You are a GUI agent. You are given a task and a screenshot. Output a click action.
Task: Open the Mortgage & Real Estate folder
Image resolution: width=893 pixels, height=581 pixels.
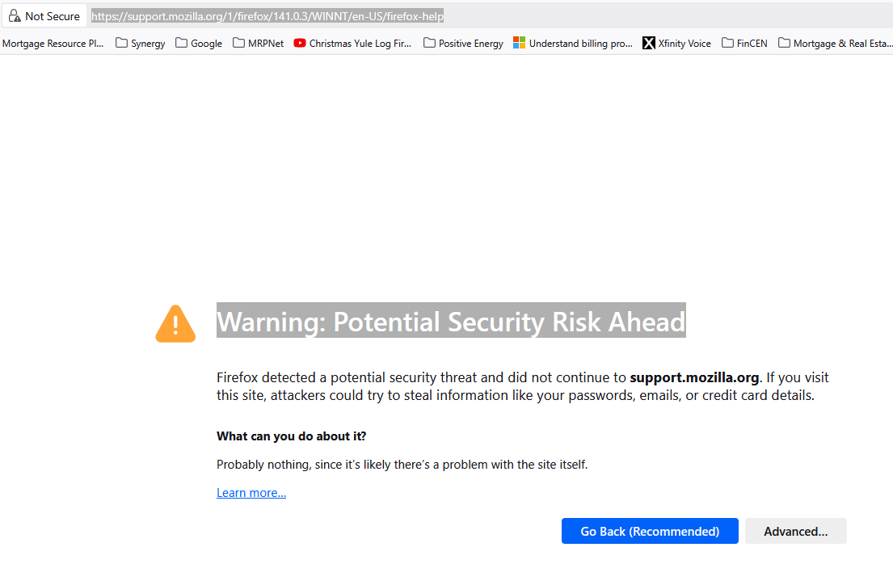835,44
